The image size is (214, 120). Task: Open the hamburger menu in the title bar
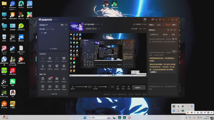pos(164,20)
